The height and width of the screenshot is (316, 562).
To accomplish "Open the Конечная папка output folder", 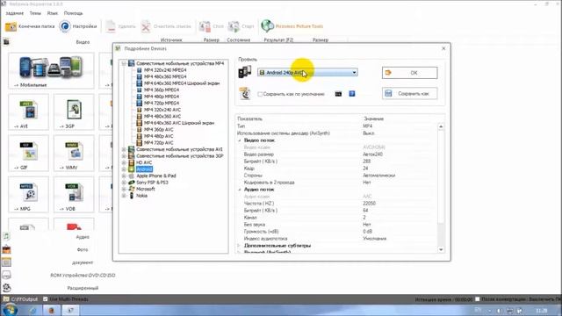I will click(30, 26).
